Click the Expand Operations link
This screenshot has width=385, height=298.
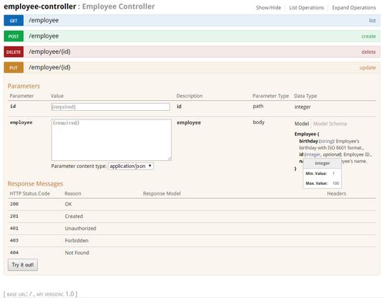coord(354,8)
